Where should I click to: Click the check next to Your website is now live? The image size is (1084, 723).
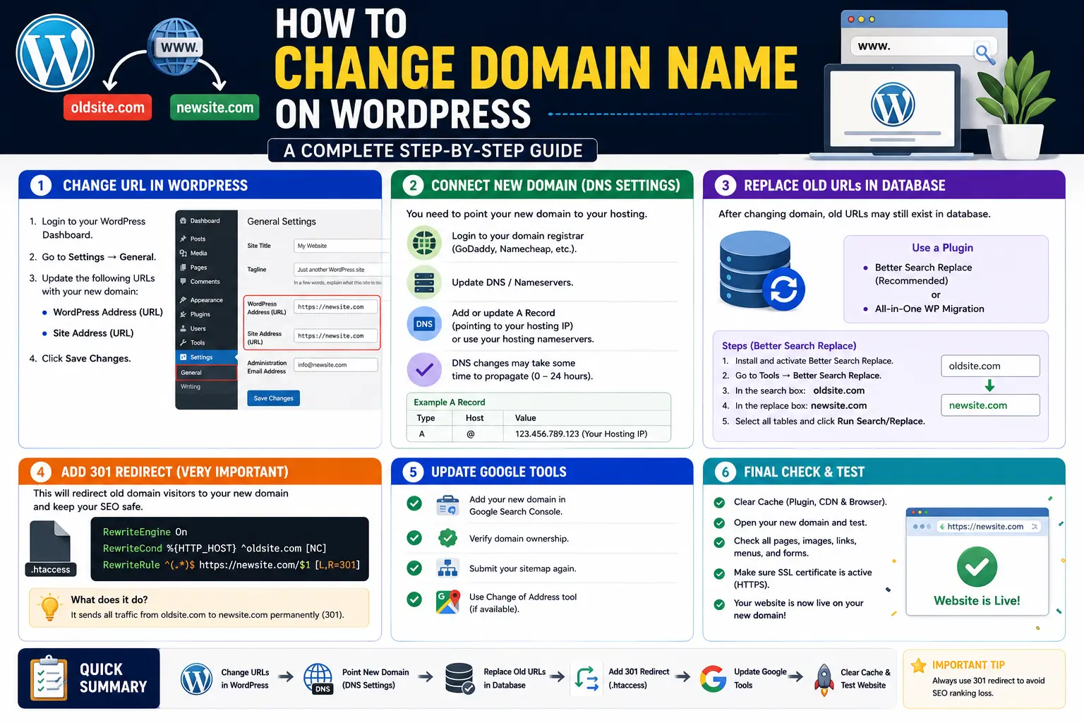[719, 604]
